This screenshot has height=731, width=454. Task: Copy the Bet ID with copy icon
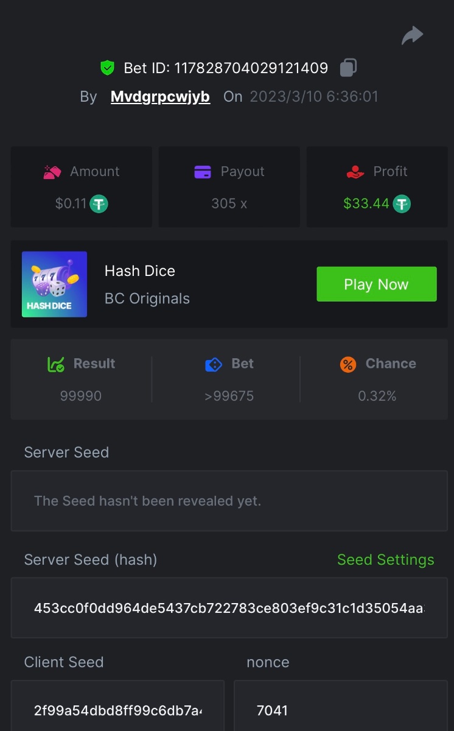[x=348, y=68]
